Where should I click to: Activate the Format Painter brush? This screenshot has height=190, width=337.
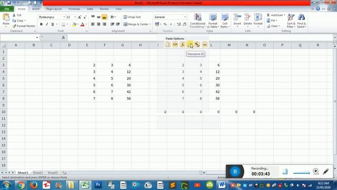pos(24,26)
